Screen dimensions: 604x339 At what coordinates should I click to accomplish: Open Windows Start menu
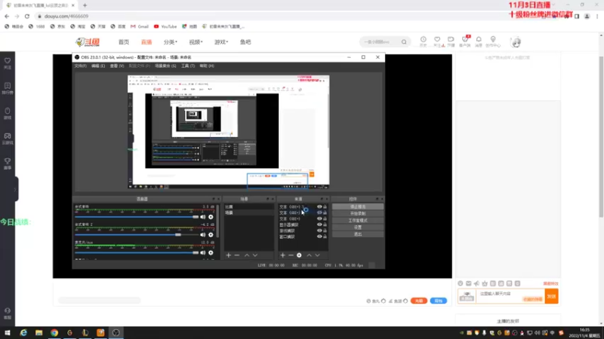tap(8, 333)
